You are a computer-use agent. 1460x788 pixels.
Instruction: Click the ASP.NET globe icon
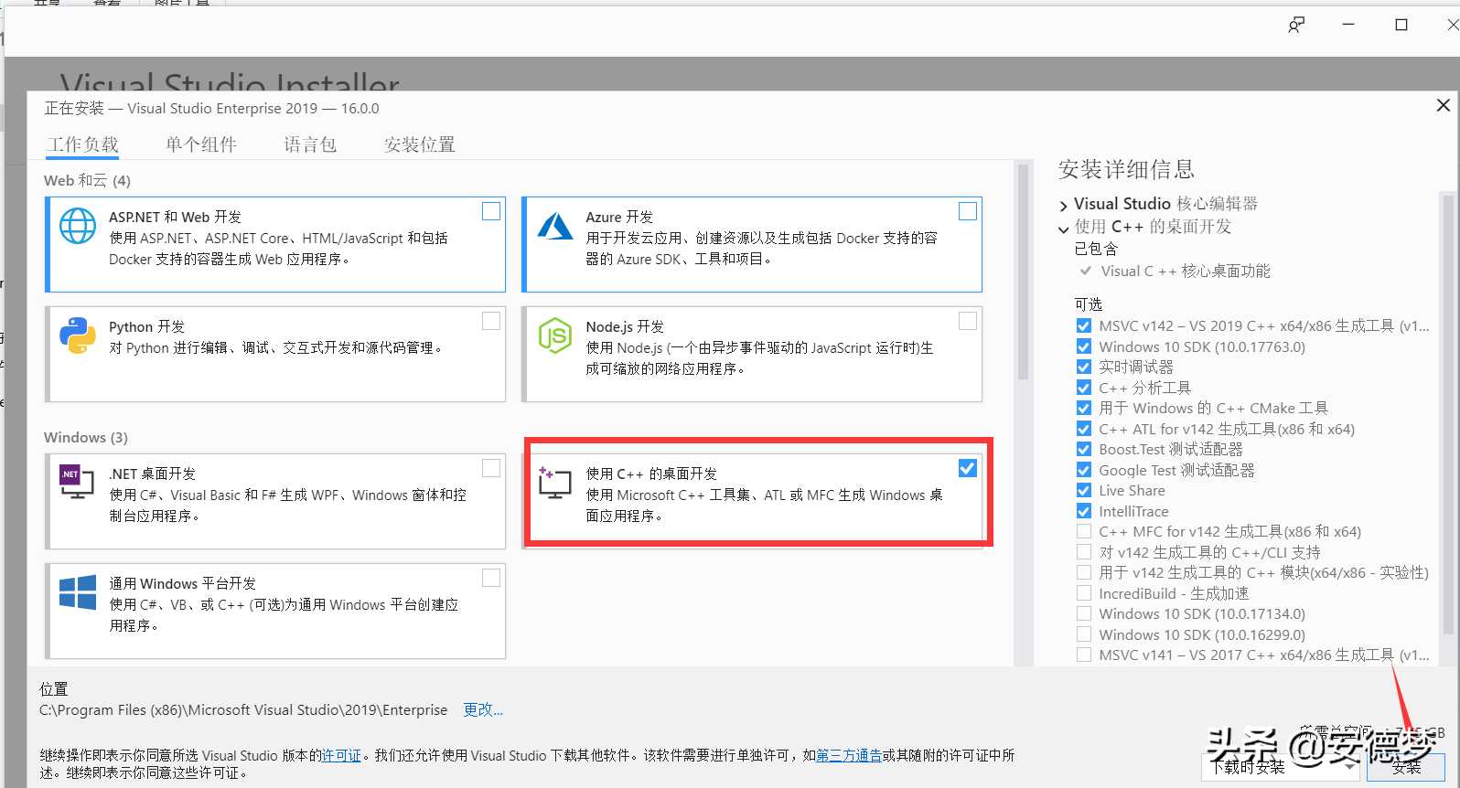(78, 226)
